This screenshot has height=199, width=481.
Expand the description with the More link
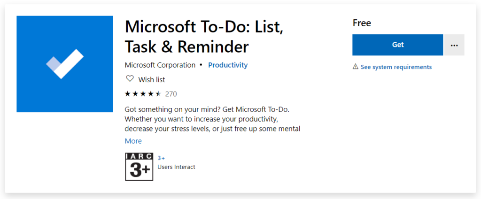[133, 141]
